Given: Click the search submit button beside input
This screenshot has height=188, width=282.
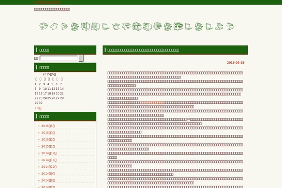Looking at the screenshot, I should tap(81, 58).
